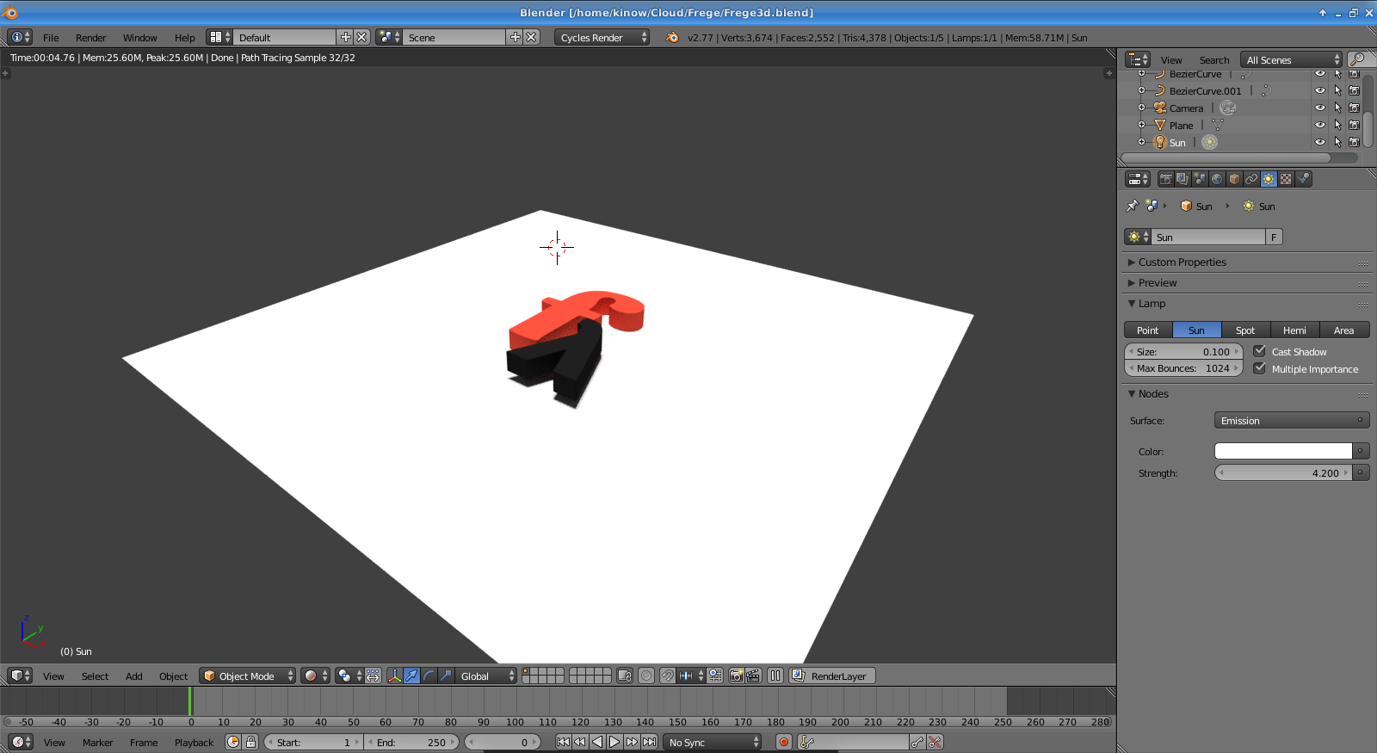Pin the properties context with the pin icon

[x=1133, y=206]
